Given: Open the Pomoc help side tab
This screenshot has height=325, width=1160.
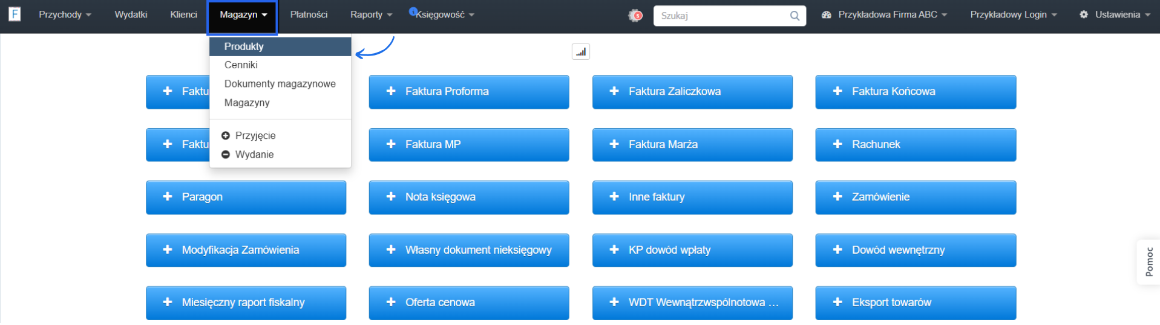Looking at the screenshot, I should click(1149, 262).
